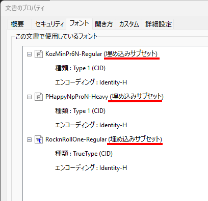Open the 詳細設定 tab
The width and height of the screenshot is (208, 201).
(x=158, y=24)
